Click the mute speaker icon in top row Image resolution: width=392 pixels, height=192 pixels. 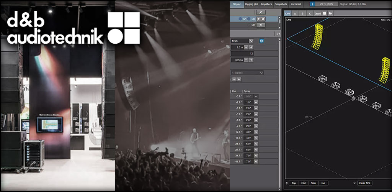coord(261,13)
